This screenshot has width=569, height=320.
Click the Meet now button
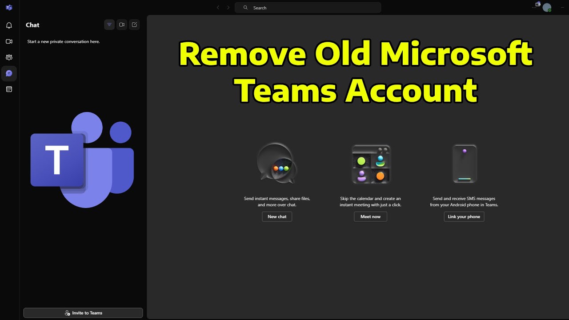370,216
